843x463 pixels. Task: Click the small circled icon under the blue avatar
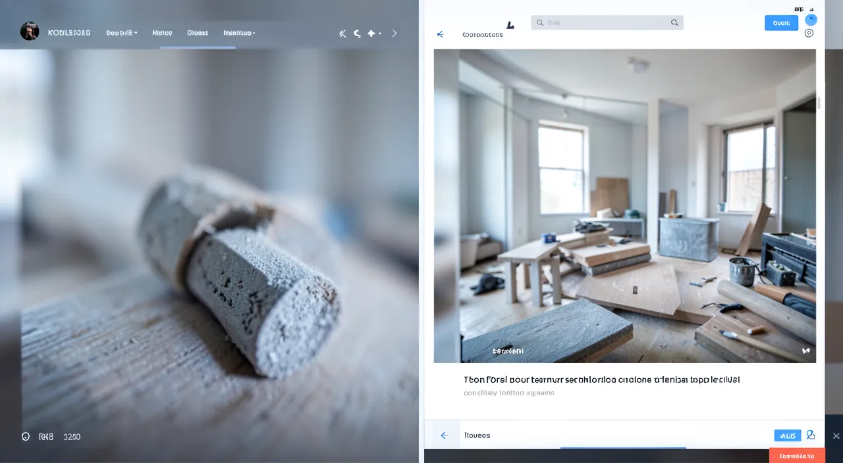click(809, 33)
